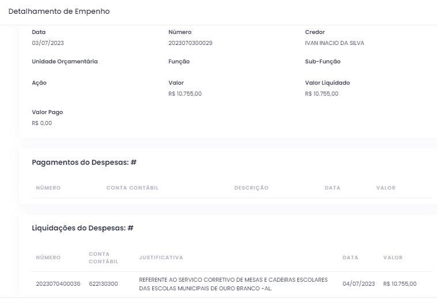The width and height of the screenshot is (437, 299).
Task: Click the liquidation justification text about mesas e cadeiras
Action: (233, 284)
